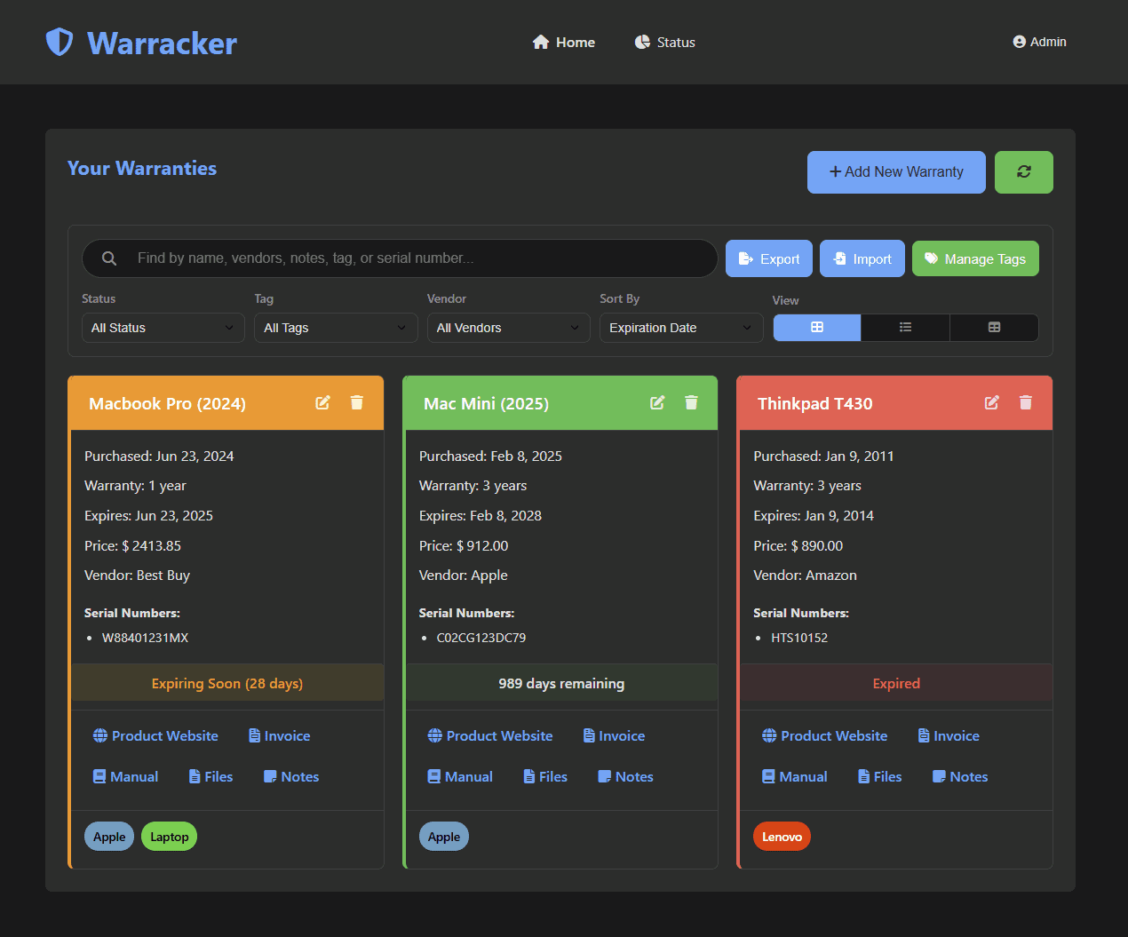Click 989 days remaining status
This screenshot has width=1128, height=937.
(561, 683)
